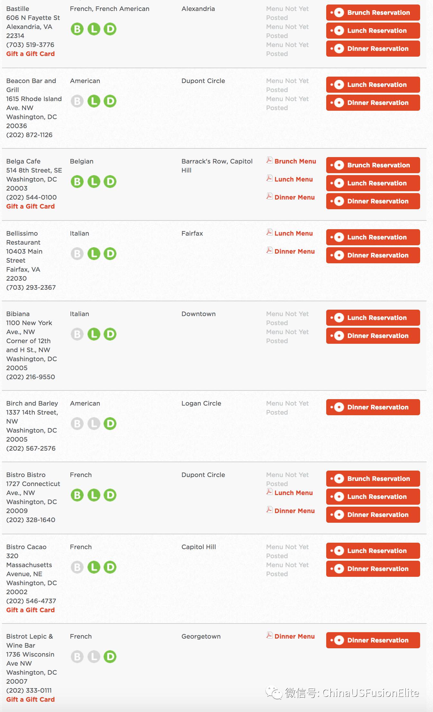The height and width of the screenshot is (712, 433).
Task: Book Birch and Barley Dinner Reservation
Action: (373, 407)
